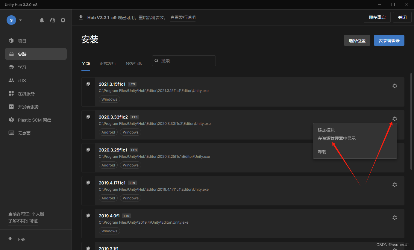Click Unity icon of 2021.3.15f1c1
Image resolution: width=414 pixels, height=250 pixels.
coord(88,84)
